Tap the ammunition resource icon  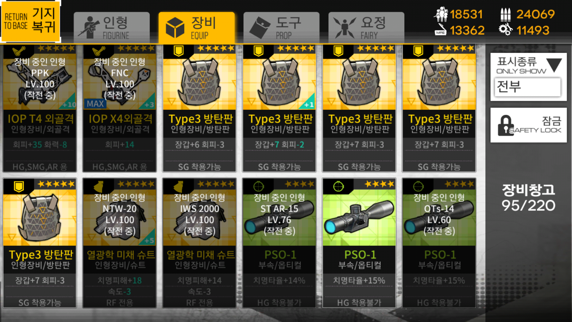[x=505, y=14]
